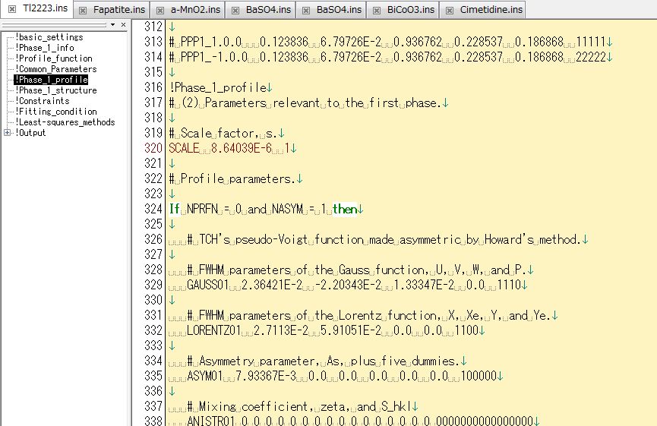Viewport: 657px width, 426px height.
Task: Select !Least-squares_methods in the tree
Action: coord(65,122)
